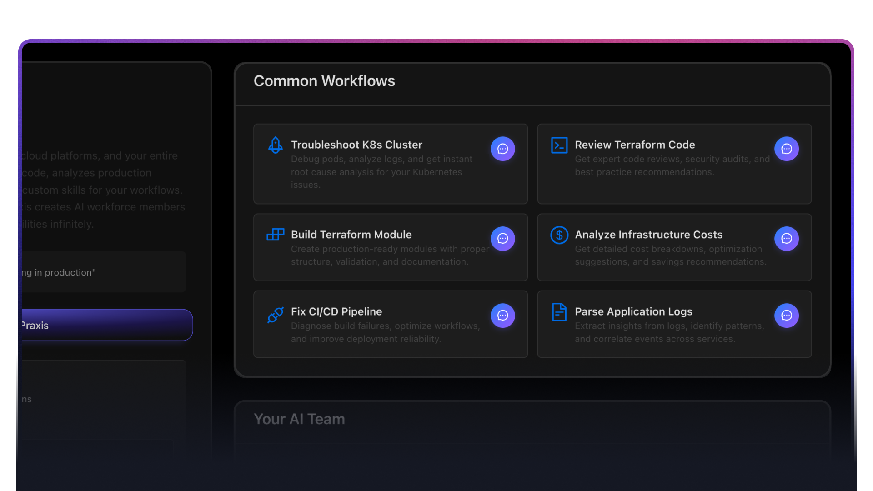This screenshot has width=873, height=491.
Task: Click the dollar icon on Analyze Infrastructure Costs
Action: pos(559,235)
